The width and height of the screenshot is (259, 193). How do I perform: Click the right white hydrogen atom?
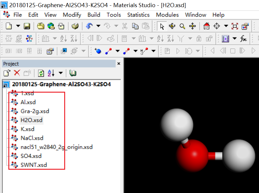pyautogui.click(x=239, y=155)
